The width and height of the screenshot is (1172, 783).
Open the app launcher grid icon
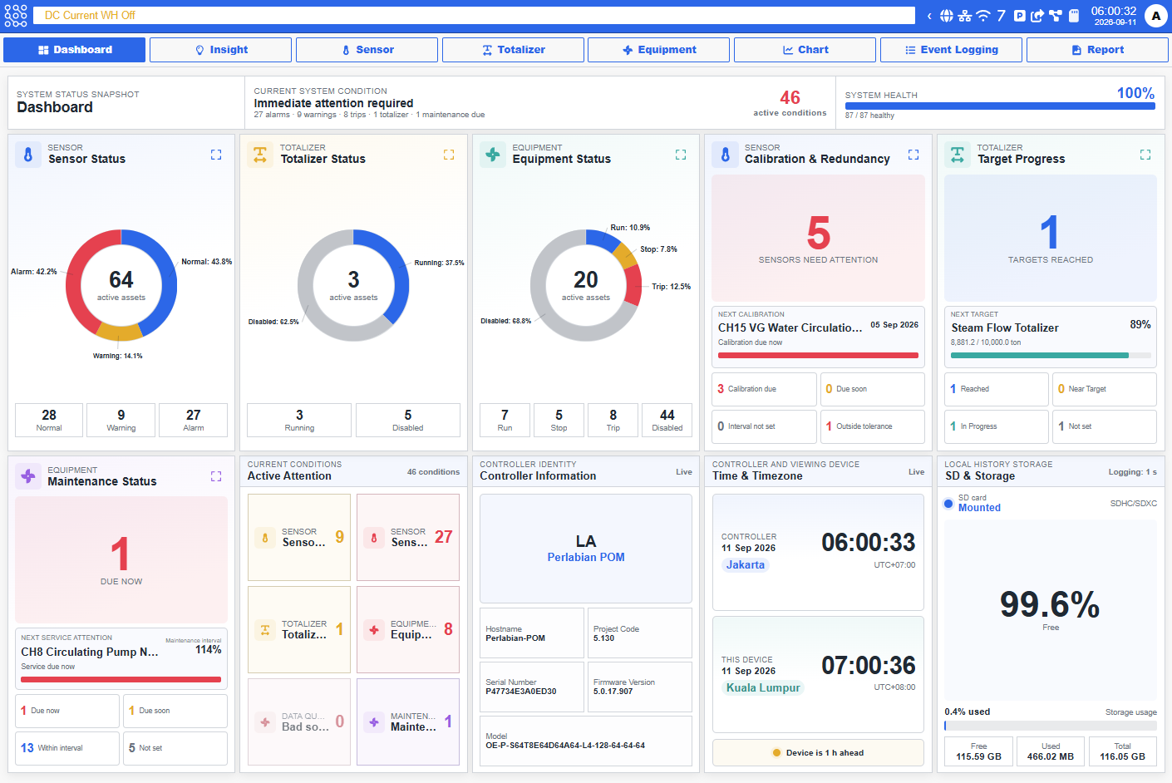(x=16, y=16)
